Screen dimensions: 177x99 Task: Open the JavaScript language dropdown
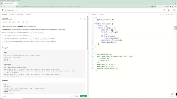click(94, 15)
